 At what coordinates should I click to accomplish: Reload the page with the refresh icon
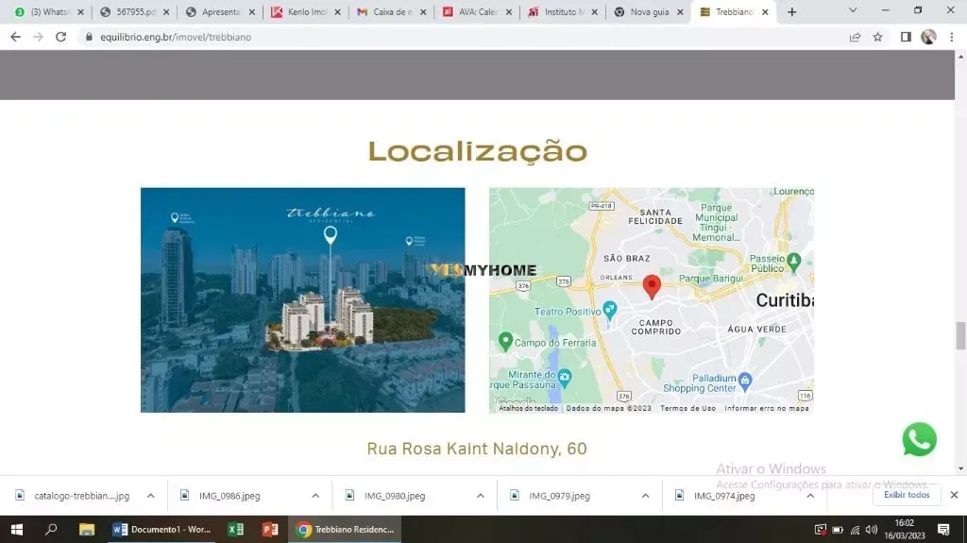coord(60,37)
